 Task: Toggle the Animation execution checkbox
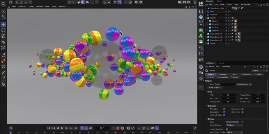click(x=224, y=109)
